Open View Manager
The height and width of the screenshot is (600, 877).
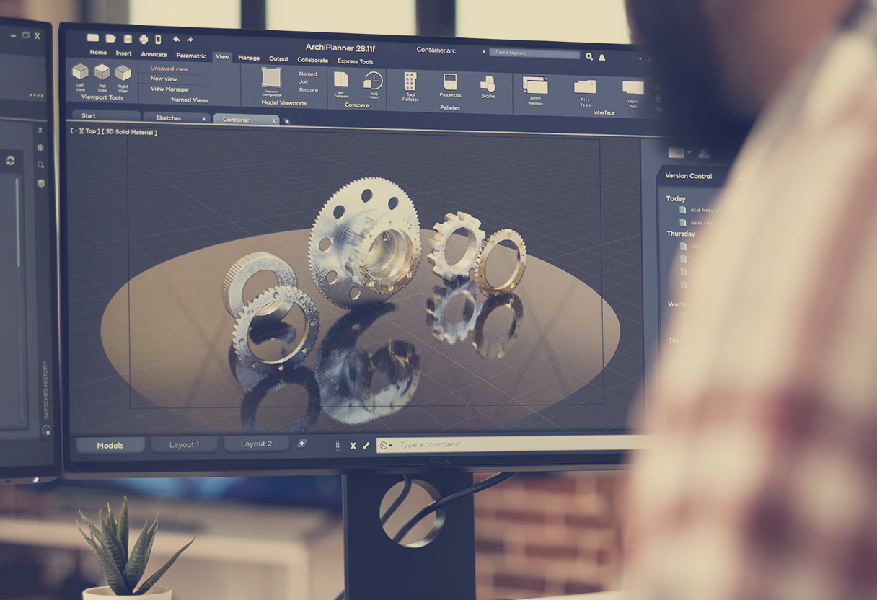pos(169,89)
